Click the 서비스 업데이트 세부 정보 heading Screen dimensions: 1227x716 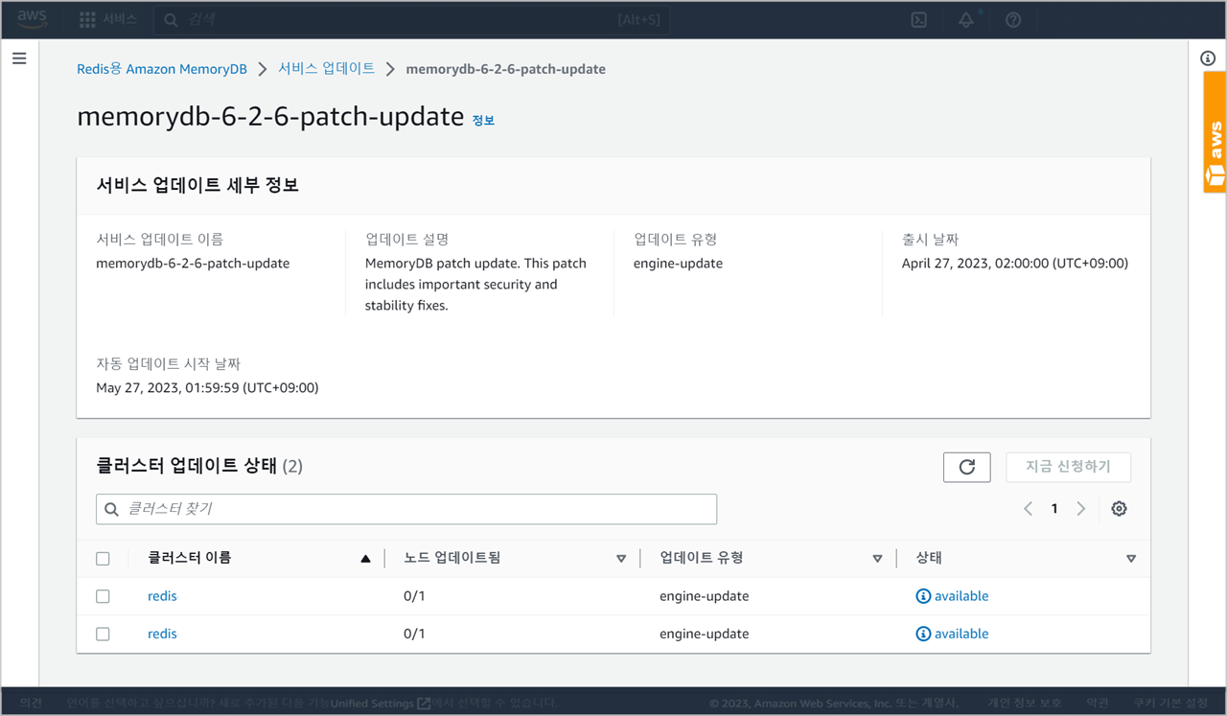pyautogui.click(x=197, y=185)
